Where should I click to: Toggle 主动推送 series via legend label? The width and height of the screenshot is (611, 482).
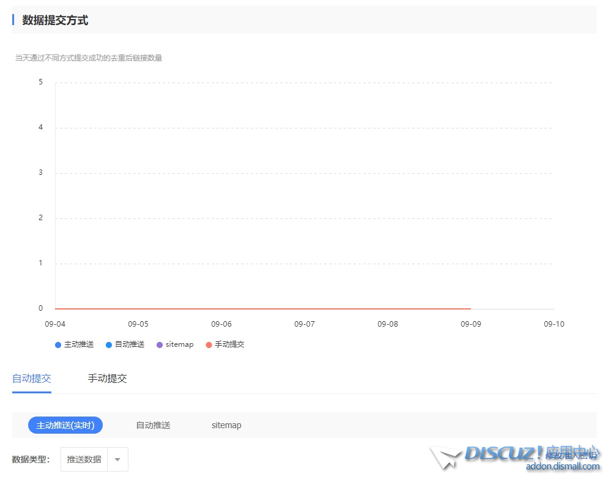coord(79,344)
